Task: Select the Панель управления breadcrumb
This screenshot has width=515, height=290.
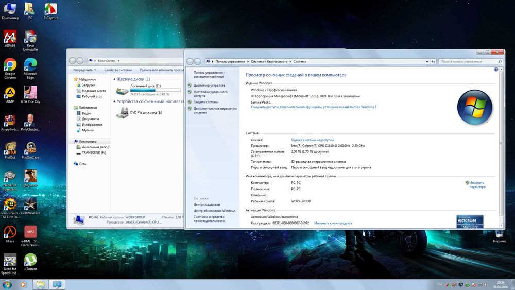Action: pyautogui.click(x=230, y=62)
